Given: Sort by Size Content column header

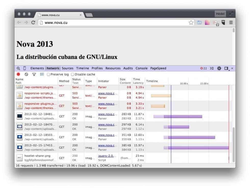Looking at the screenshot, I should pos(125,81).
